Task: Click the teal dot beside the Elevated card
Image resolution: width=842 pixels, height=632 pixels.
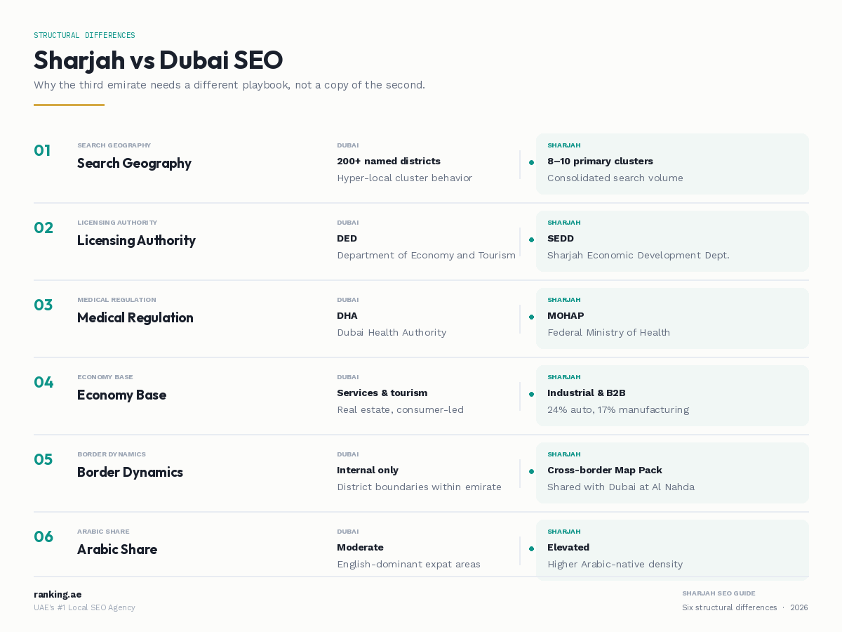Action: (x=531, y=549)
